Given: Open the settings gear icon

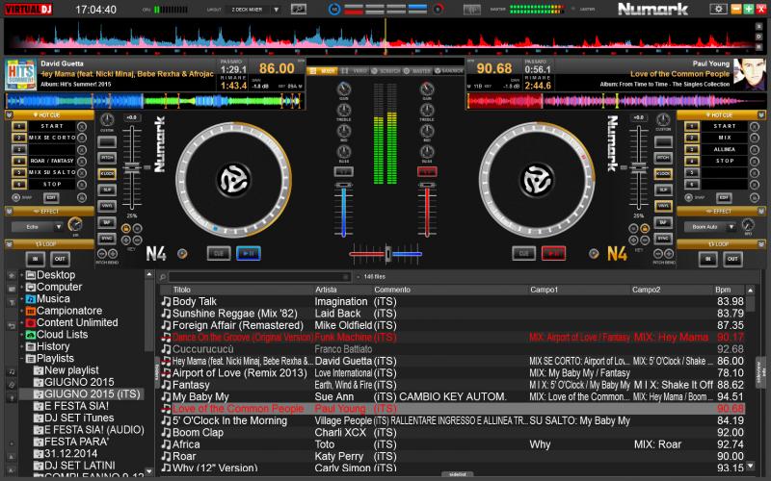Looking at the screenshot, I should tap(718, 9).
